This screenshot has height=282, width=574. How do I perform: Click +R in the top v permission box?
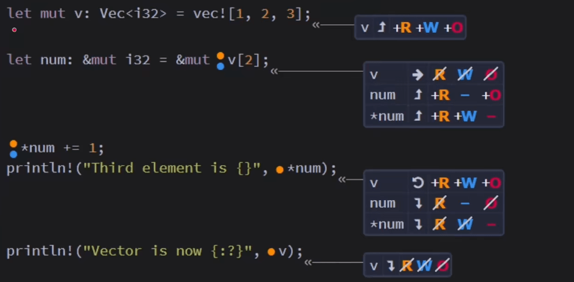[402, 28]
